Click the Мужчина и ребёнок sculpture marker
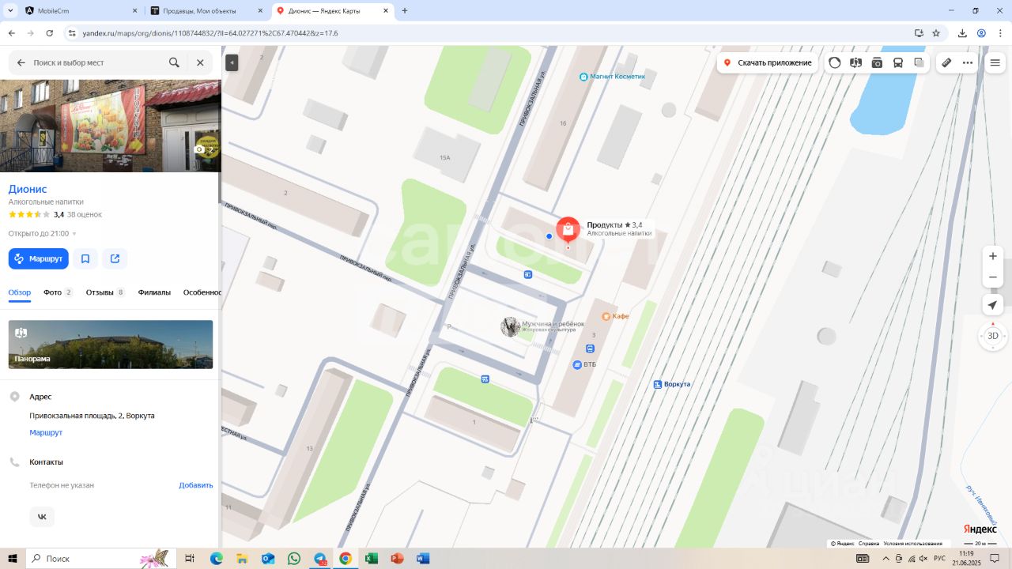Viewport: 1012px width, 569px height. coord(511,326)
